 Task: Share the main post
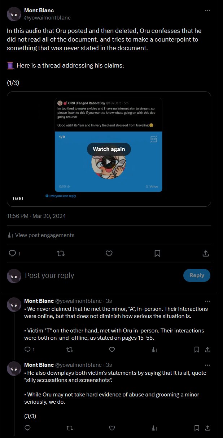206,254
